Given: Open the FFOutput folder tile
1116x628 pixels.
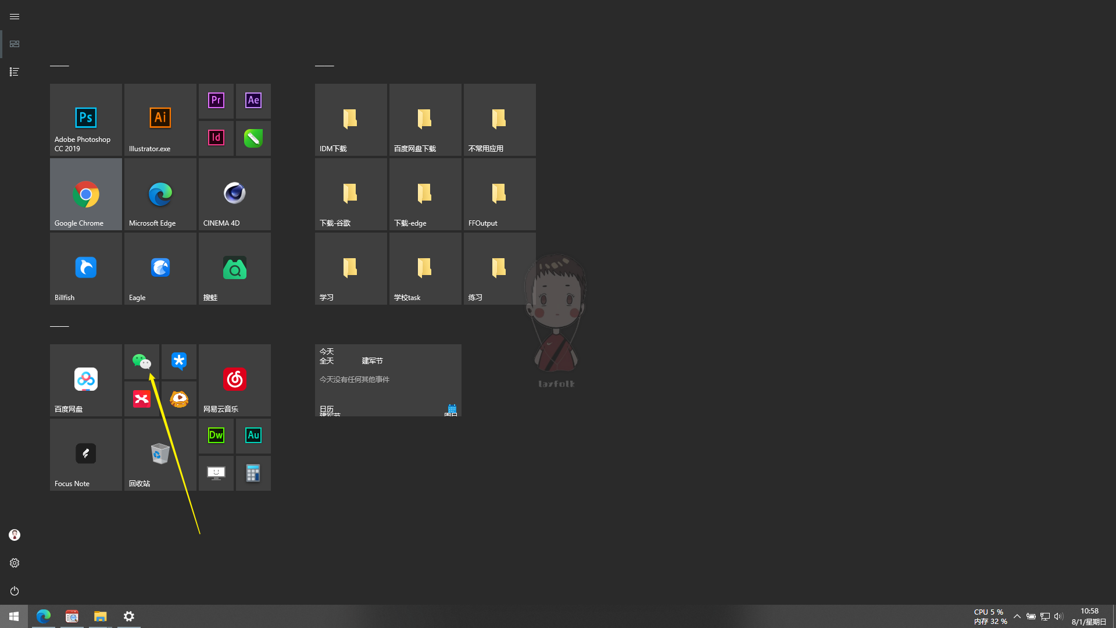Looking at the screenshot, I should point(499,194).
